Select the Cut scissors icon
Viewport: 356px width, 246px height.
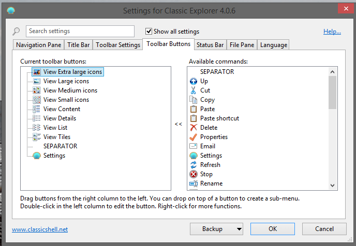tap(194, 90)
